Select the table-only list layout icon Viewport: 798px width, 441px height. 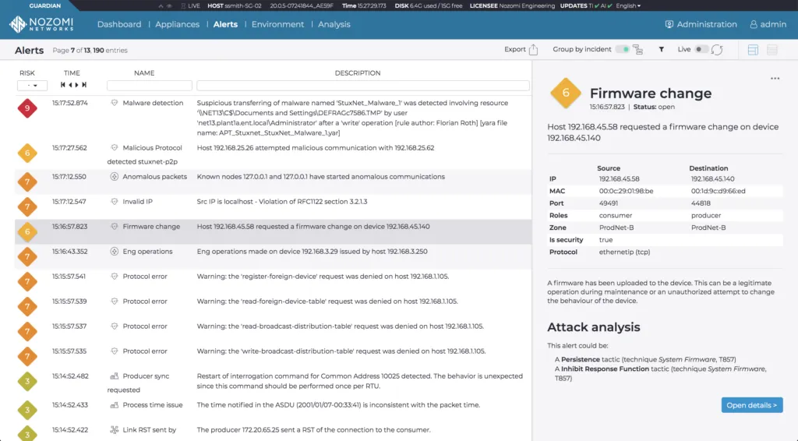click(772, 49)
